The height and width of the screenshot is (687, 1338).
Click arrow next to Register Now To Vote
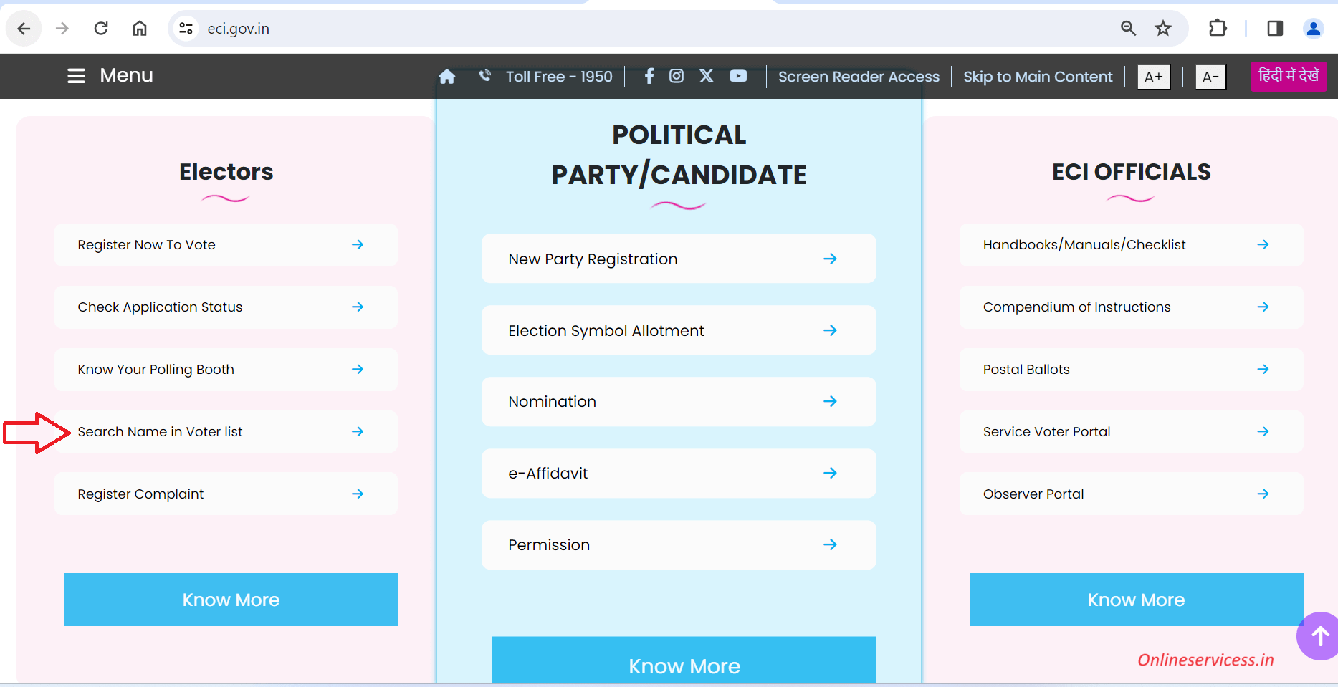(358, 245)
